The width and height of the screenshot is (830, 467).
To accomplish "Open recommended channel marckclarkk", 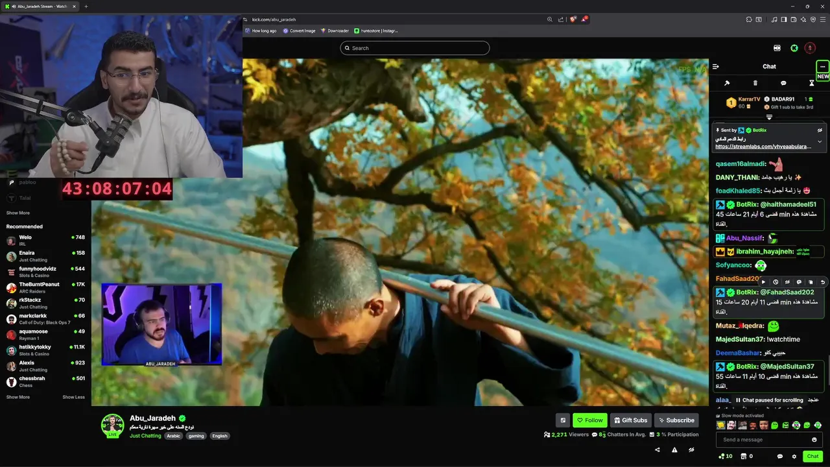I will click(45, 318).
